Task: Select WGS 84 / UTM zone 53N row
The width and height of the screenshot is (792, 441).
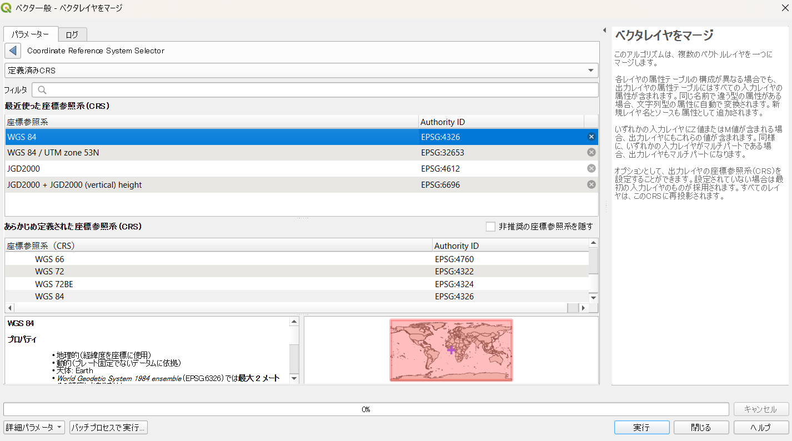Action: (x=302, y=152)
